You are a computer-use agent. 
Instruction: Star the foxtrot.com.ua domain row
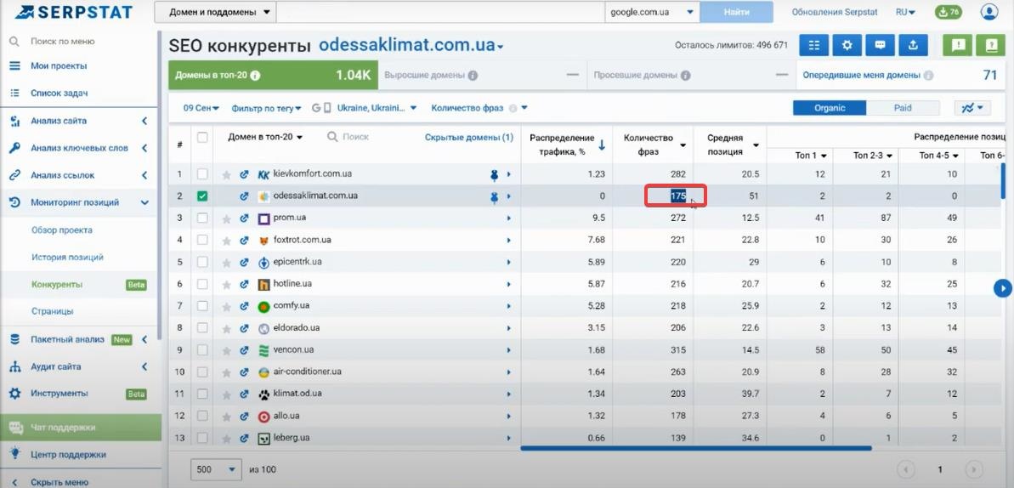226,241
